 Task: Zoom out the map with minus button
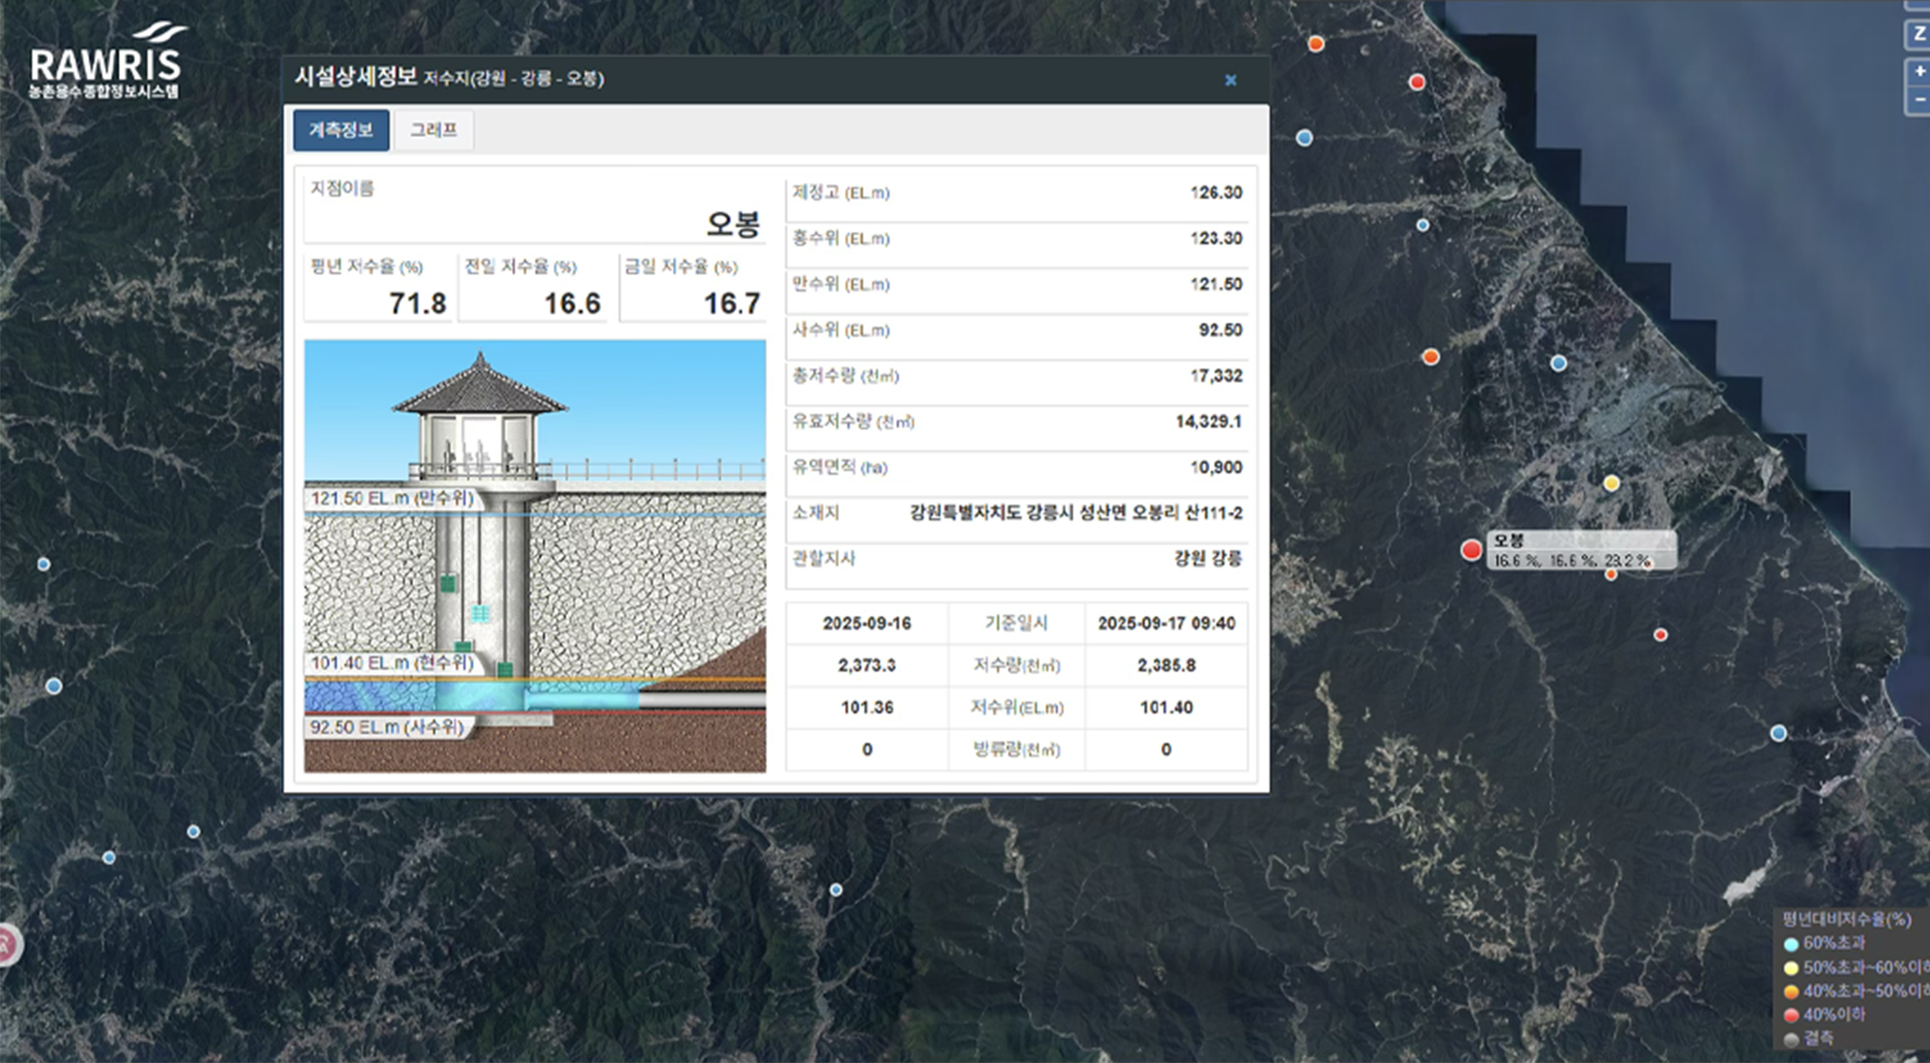[1919, 99]
